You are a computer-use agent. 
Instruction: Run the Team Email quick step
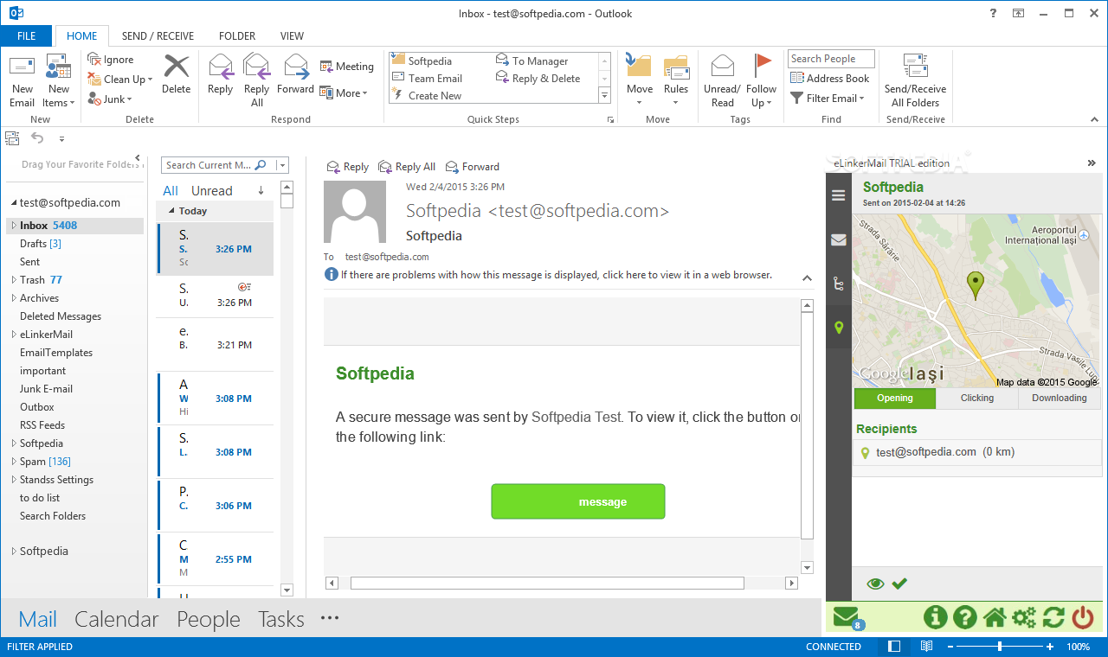[428, 78]
